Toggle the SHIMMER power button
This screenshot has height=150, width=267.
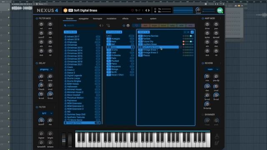pyautogui.click(x=203, y=115)
